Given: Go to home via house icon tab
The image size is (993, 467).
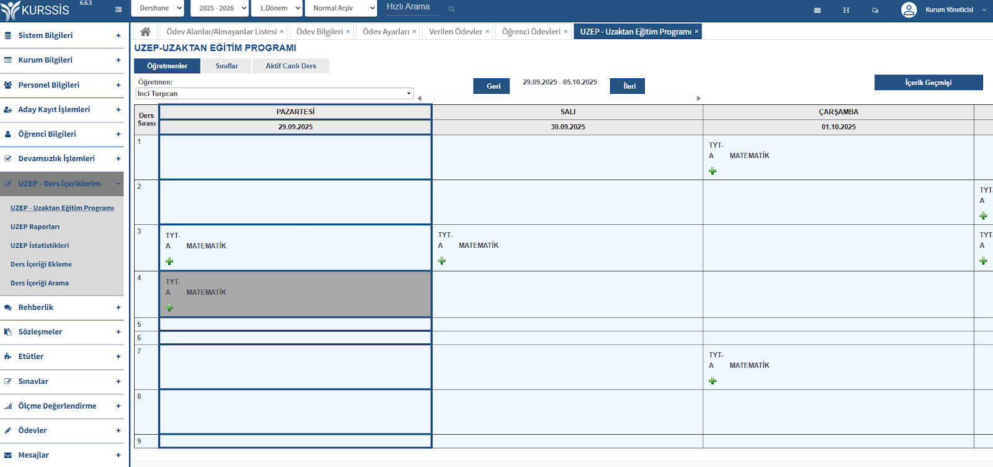Looking at the screenshot, I should [x=145, y=32].
